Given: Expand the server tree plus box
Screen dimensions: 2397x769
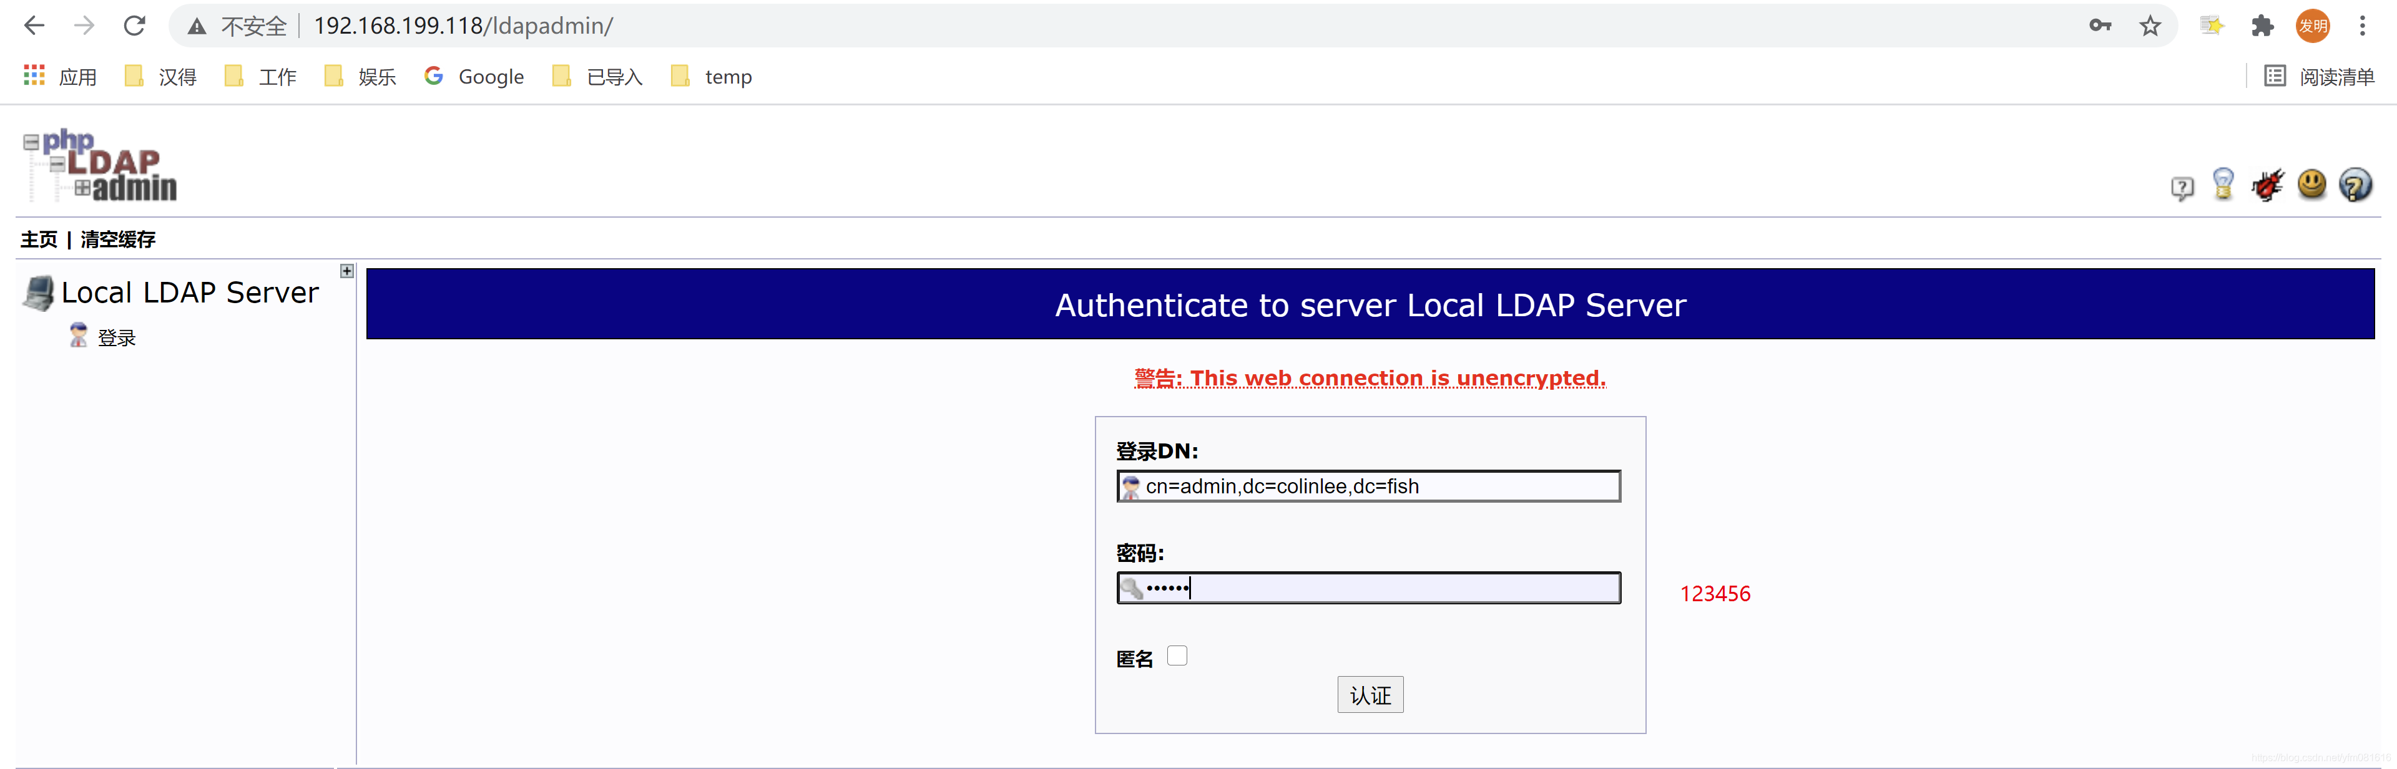Looking at the screenshot, I should click(347, 271).
